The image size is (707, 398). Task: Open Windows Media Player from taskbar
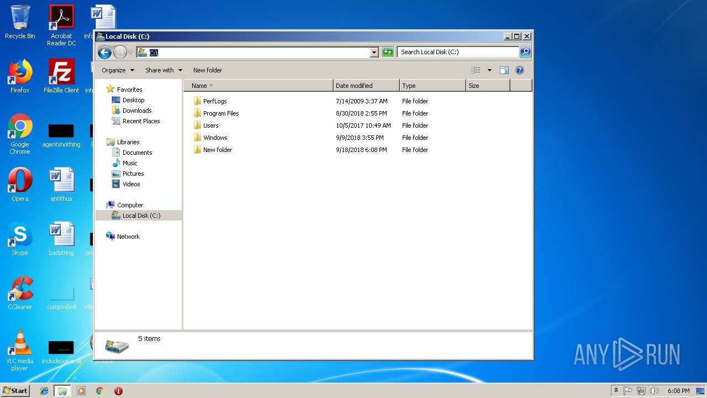[81, 391]
